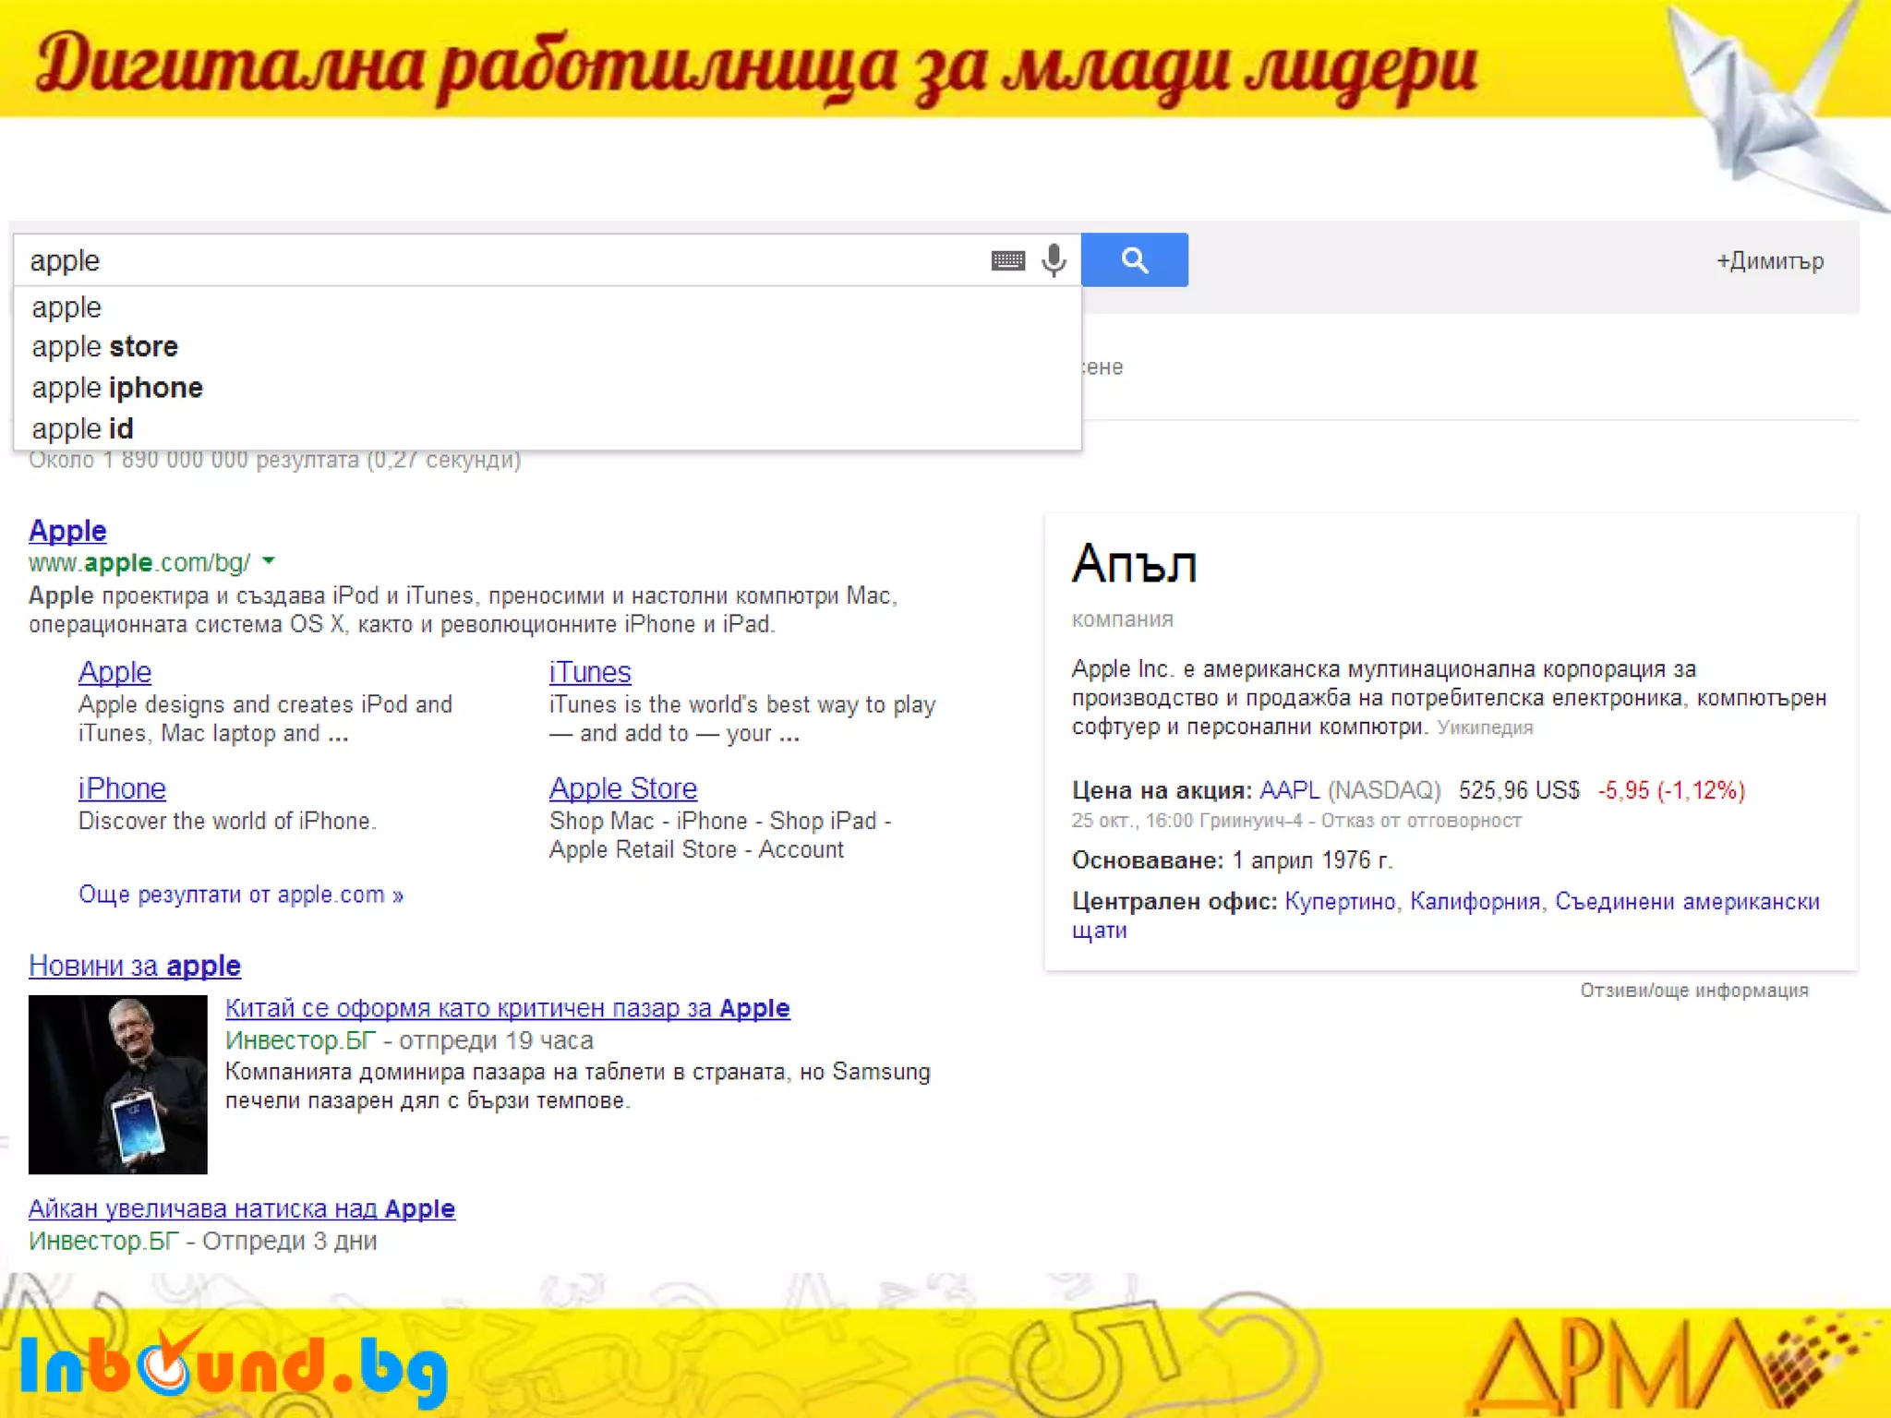Activate voice search microphone icon
The height and width of the screenshot is (1418, 1891).
[x=1054, y=260]
